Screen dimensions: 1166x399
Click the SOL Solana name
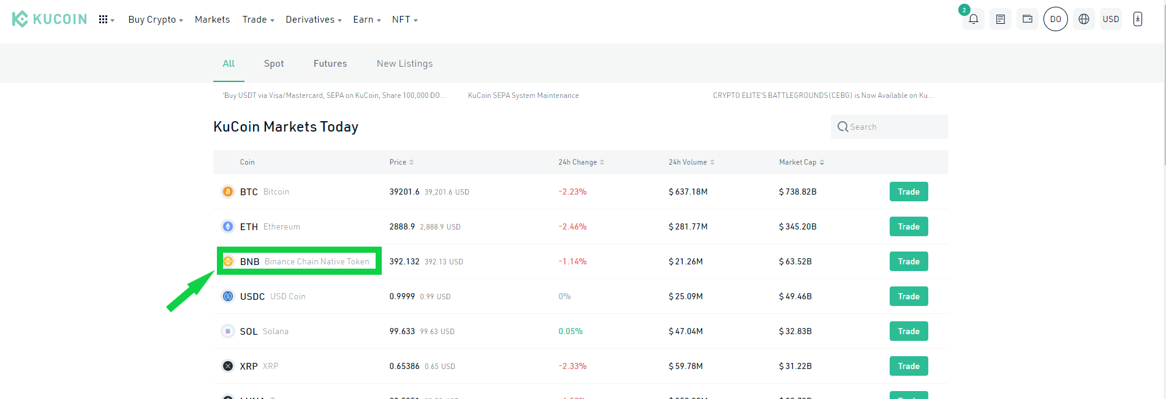point(264,331)
